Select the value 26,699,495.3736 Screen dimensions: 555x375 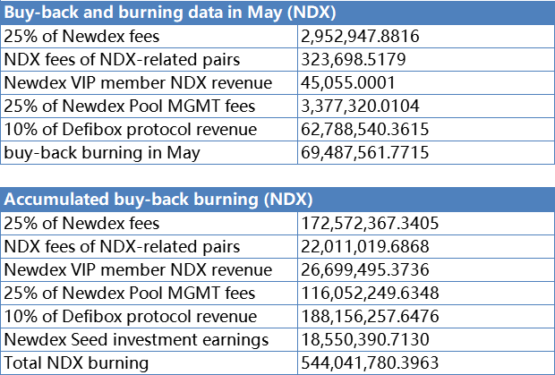(x=365, y=270)
